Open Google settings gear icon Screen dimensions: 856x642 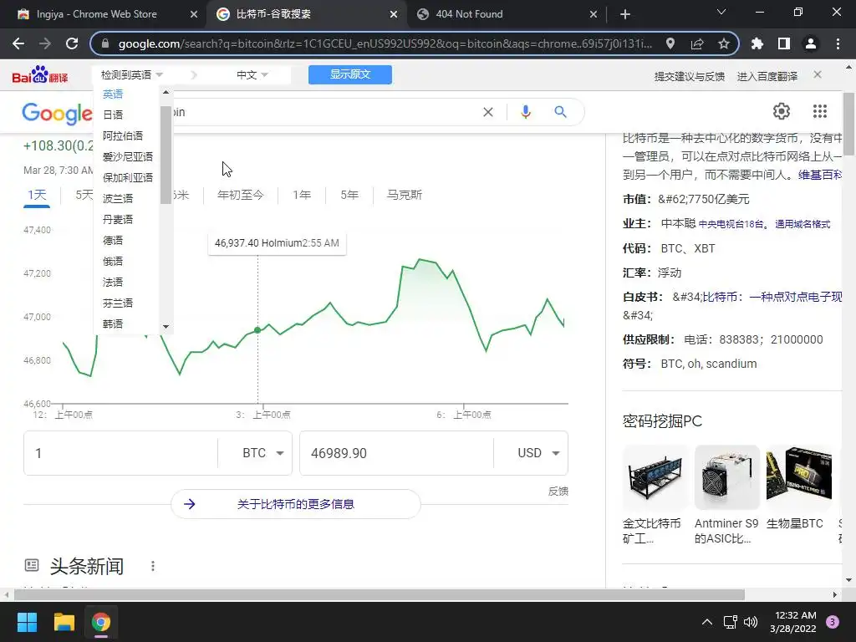pyautogui.click(x=782, y=111)
